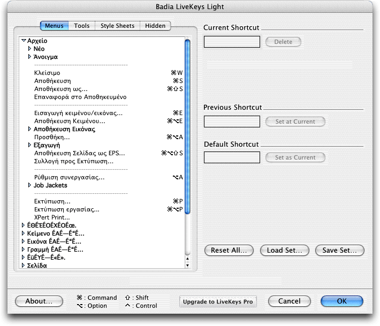Click the Previous Shortcut field
This screenshot has width=380, height=326.
[232, 122]
